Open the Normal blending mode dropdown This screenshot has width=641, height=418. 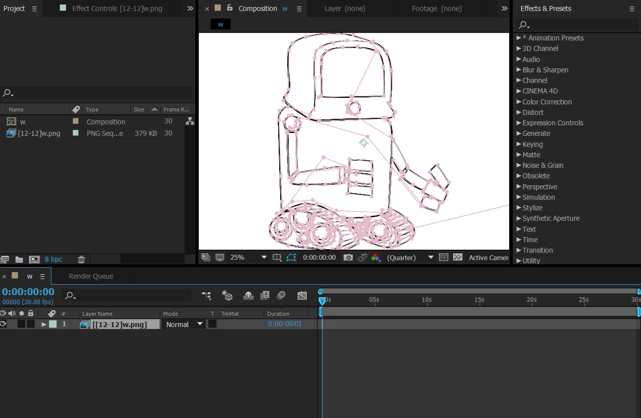pyautogui.click(x=184, y=324)
